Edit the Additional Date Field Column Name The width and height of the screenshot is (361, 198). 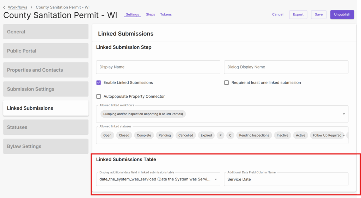tap(286, 179)
